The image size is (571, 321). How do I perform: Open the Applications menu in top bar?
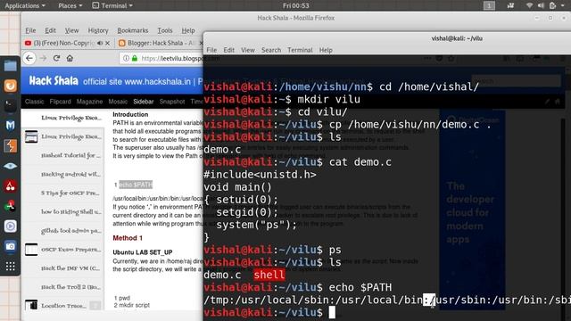point(25,5)
